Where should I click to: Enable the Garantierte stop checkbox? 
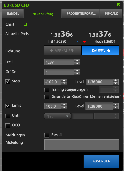pyautogui.click(x=47, y=97)
